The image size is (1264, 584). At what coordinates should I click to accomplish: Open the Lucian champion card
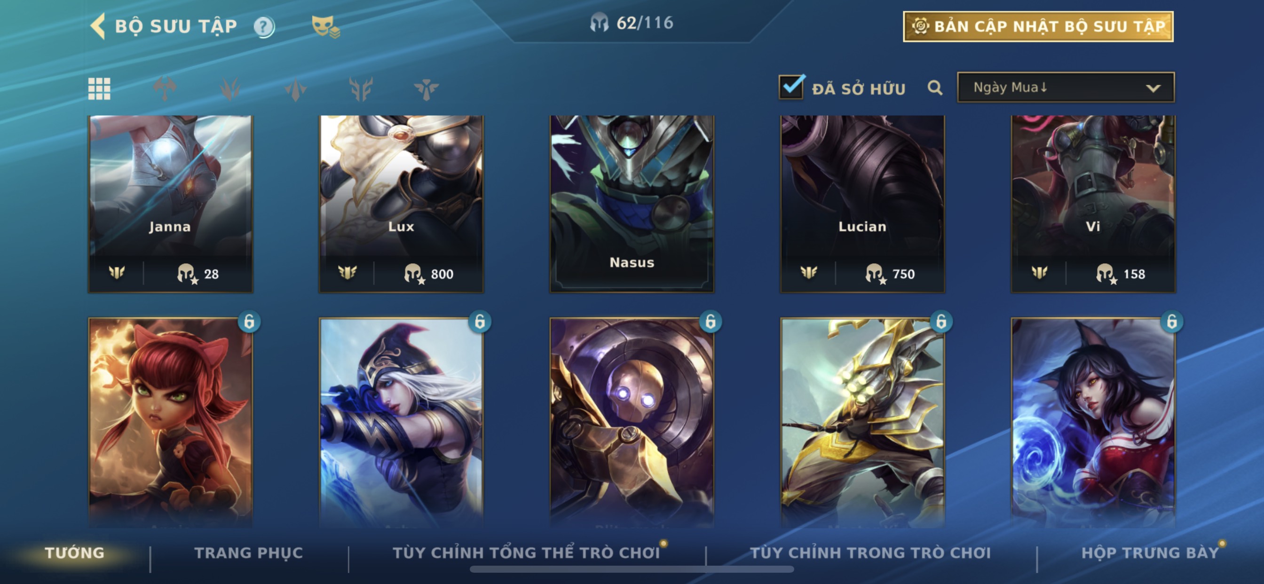click(862, 204)
